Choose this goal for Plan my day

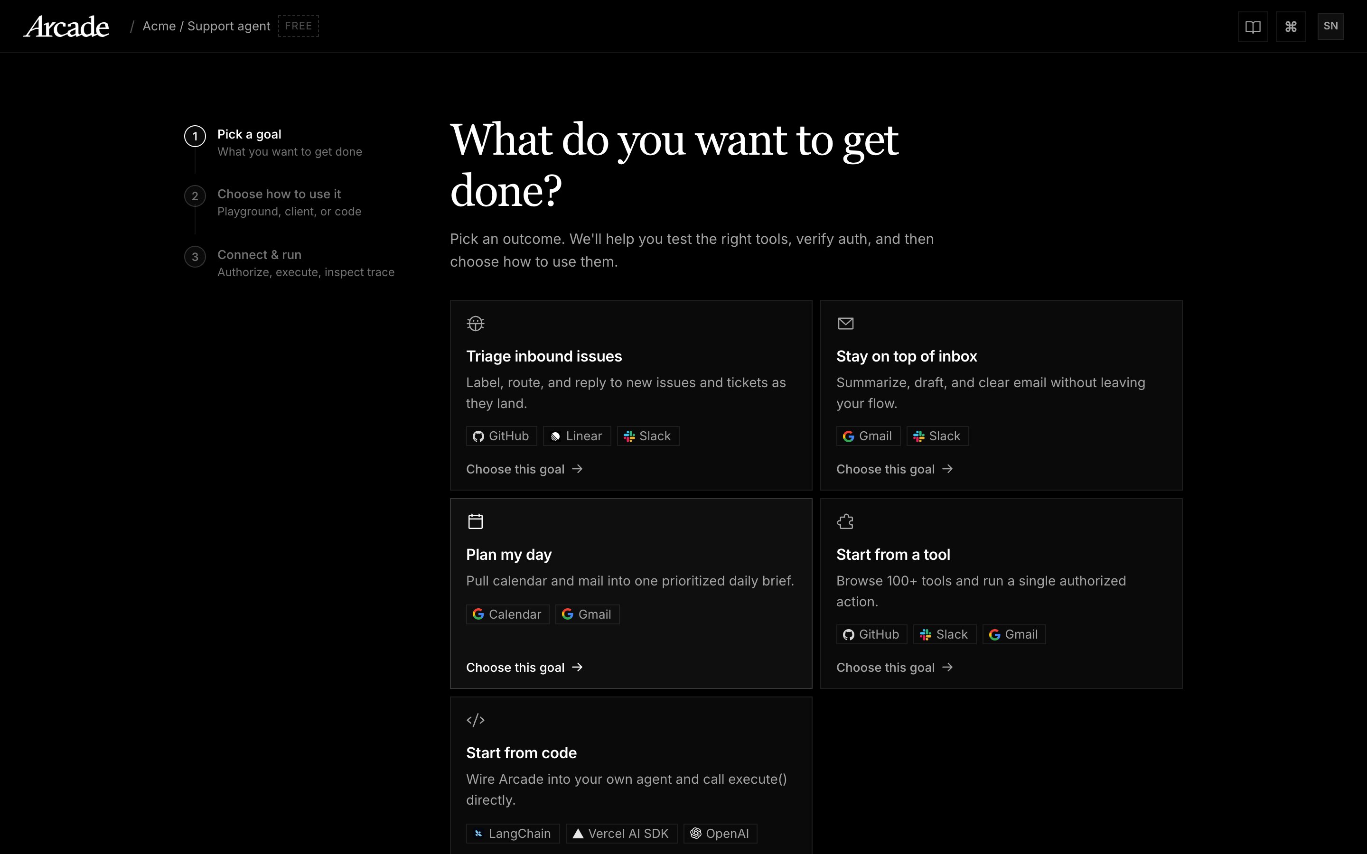tap(524, 668)
